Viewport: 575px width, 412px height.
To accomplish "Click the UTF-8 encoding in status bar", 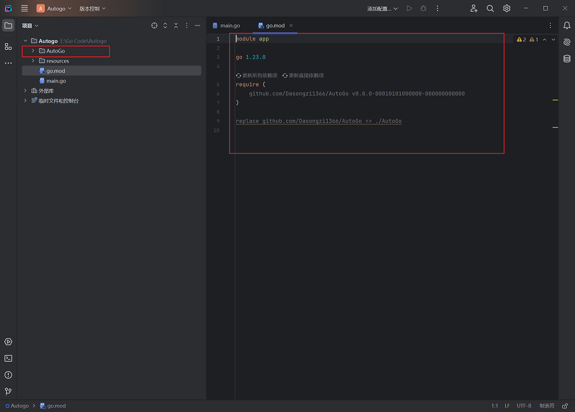I will pyautogui.click(x=524, y=406).
